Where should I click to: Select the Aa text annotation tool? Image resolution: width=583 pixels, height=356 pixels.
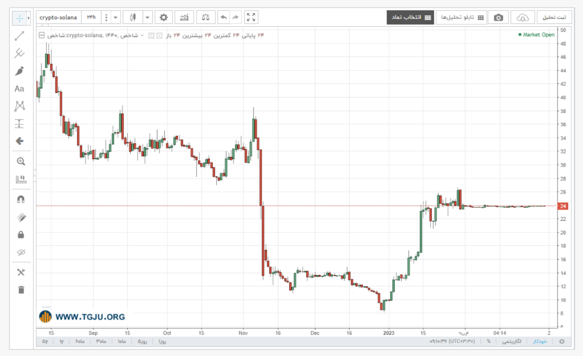point(20,89)
